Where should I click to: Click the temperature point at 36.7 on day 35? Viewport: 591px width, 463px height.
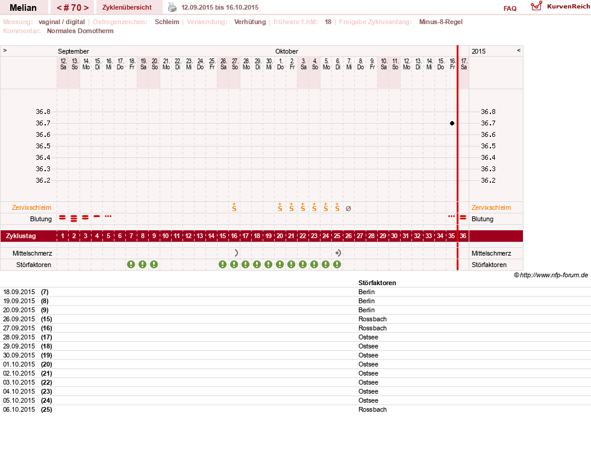452,124
